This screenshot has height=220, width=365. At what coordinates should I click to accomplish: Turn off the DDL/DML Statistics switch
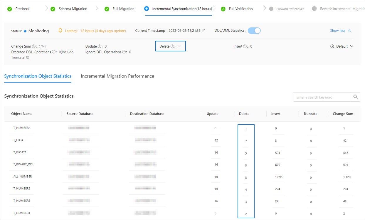coord(254,31)
